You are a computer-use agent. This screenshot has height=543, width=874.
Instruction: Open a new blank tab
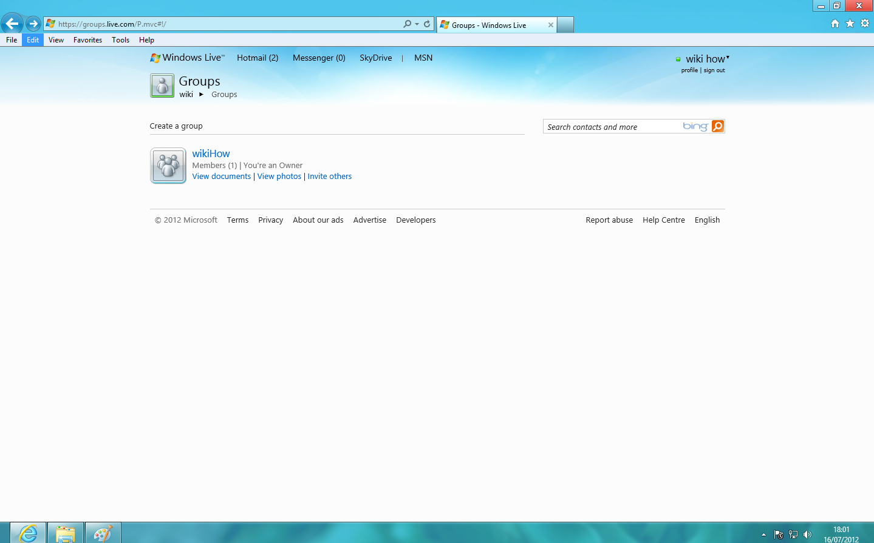click(x=565, y=25)
